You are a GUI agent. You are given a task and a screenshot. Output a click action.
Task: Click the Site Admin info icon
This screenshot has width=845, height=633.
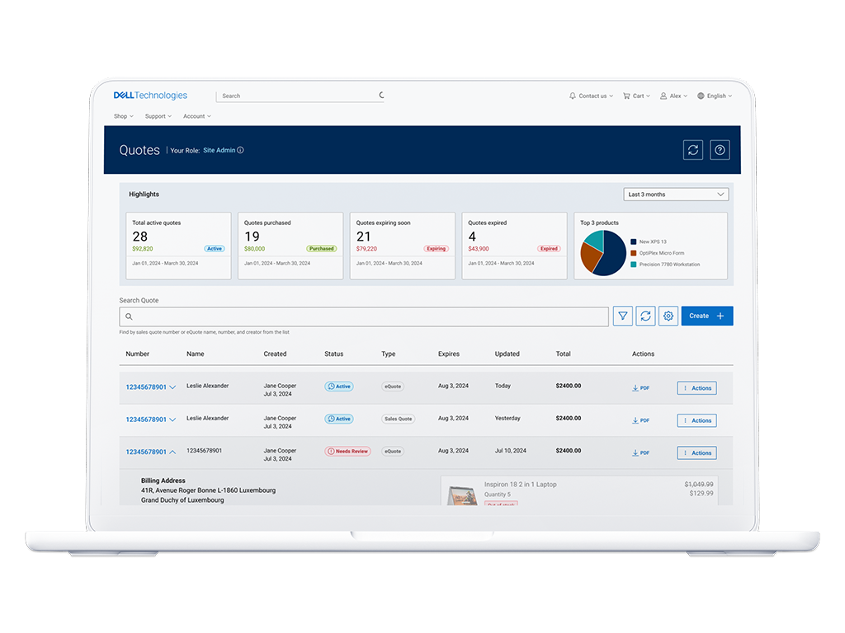[240, 151]
